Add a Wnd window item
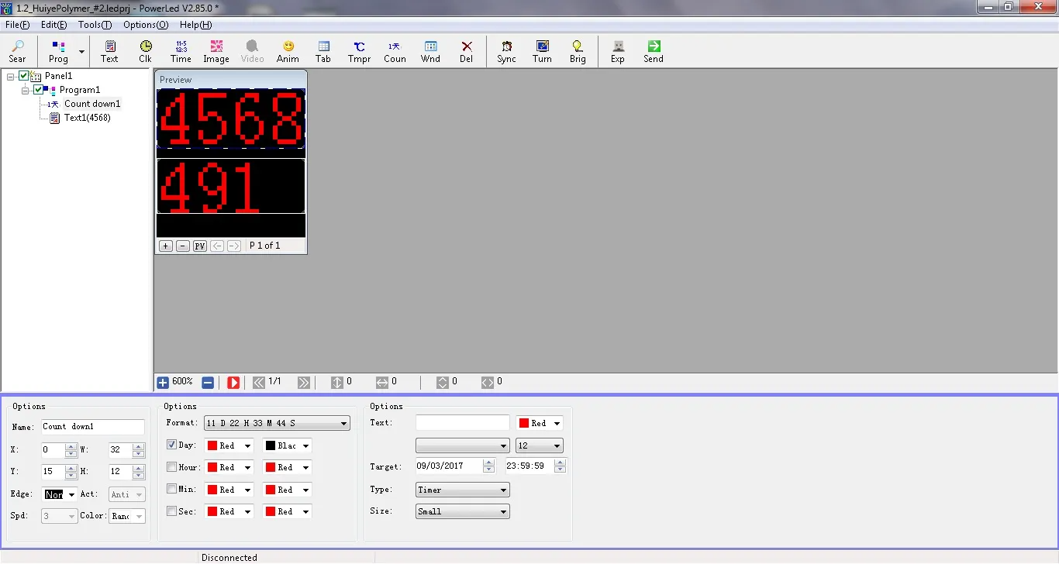This screenshot has height=564, width=1059. coord(430,51)
